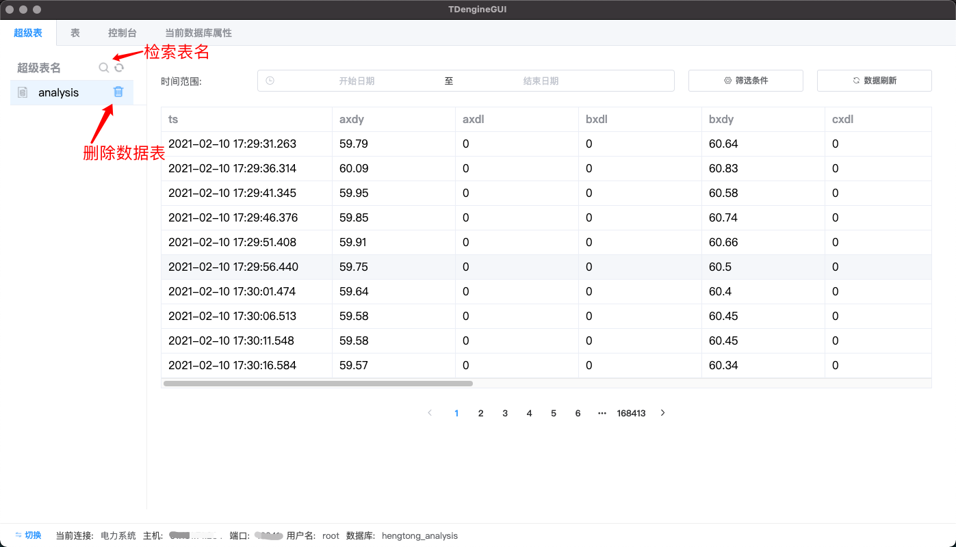Select row 2021-02-10 17:29:46.376
956x547 pixels.
546,217
